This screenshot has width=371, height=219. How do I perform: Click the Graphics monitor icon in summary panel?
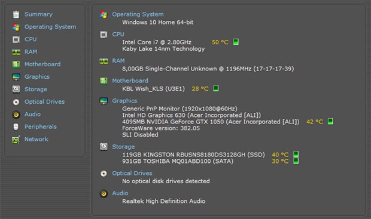104,101
